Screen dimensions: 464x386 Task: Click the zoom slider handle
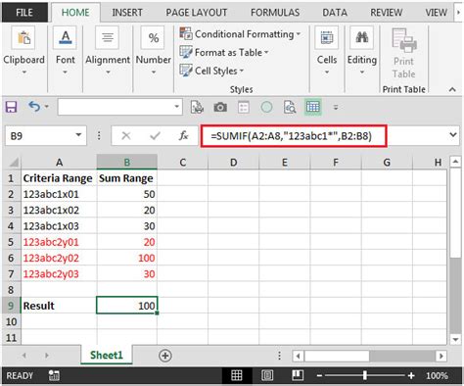365,375
